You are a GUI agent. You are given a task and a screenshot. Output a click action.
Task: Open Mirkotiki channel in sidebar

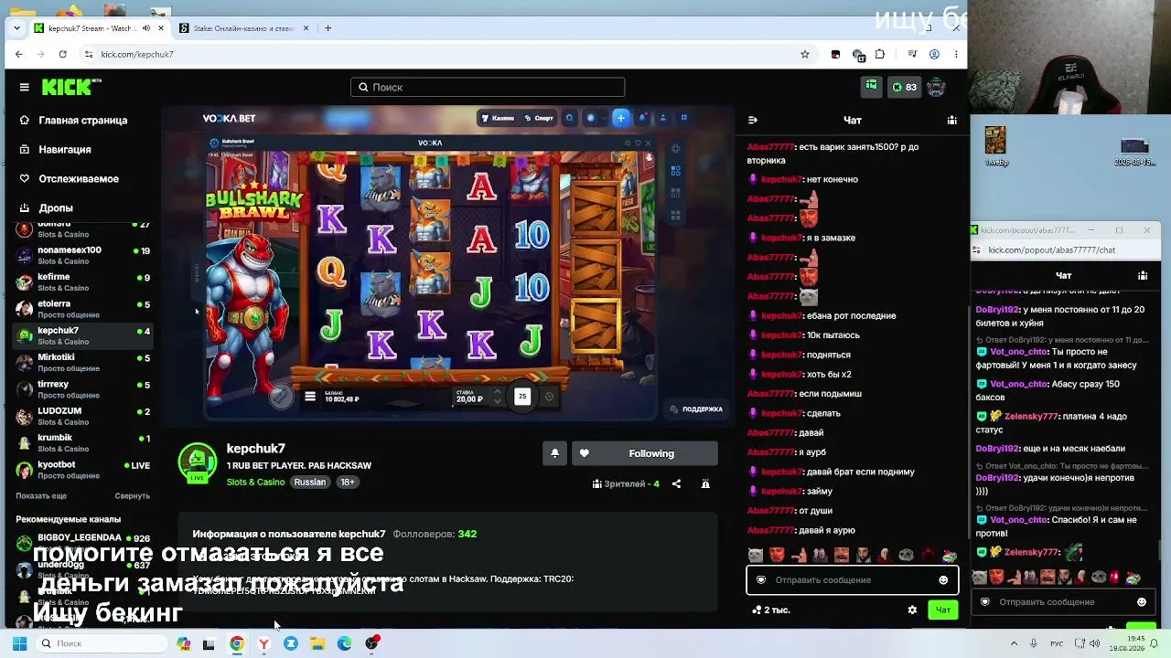coord(82,362)
